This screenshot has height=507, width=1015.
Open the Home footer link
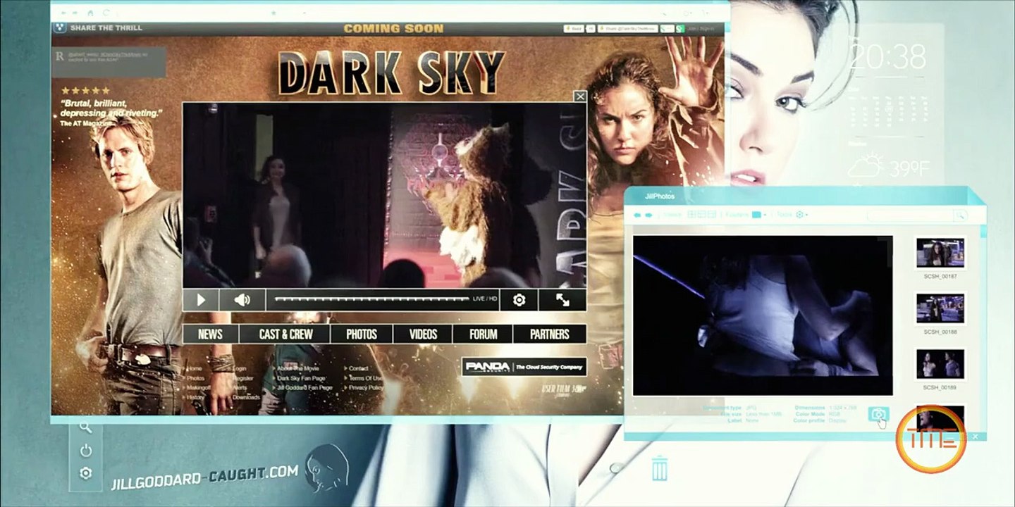click(x=195, y=368)
